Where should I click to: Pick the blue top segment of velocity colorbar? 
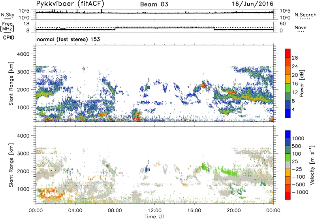(288, 134)
